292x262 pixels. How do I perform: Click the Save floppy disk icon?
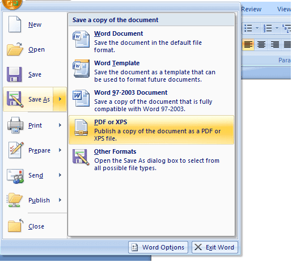point(14,74)
